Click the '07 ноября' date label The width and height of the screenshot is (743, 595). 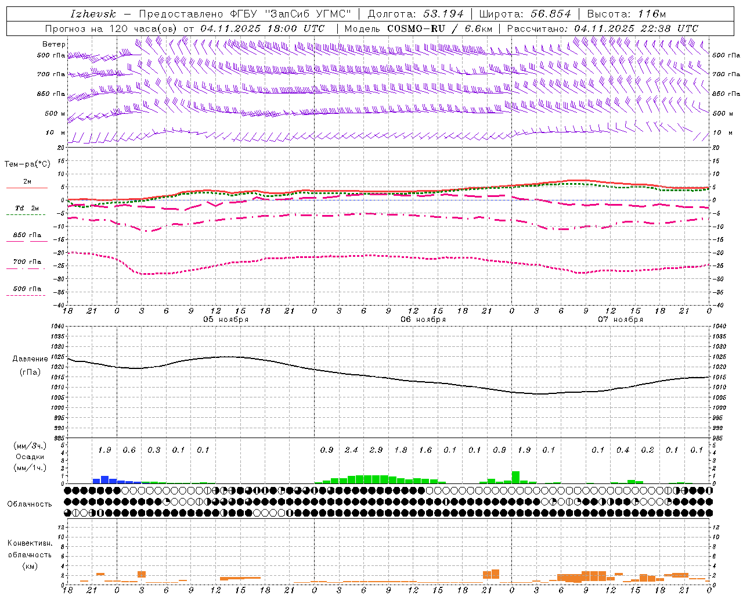621,320
